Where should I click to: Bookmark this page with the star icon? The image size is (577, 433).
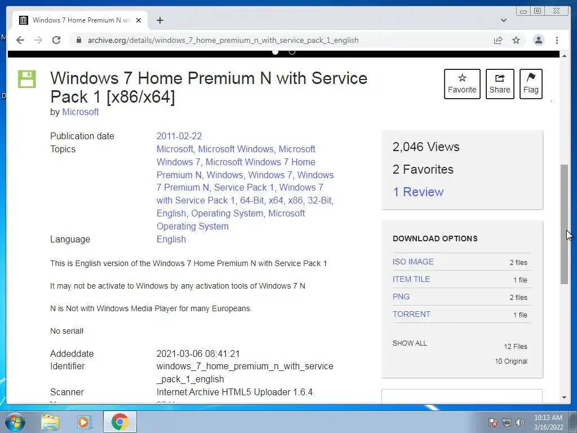pos(516,40)
